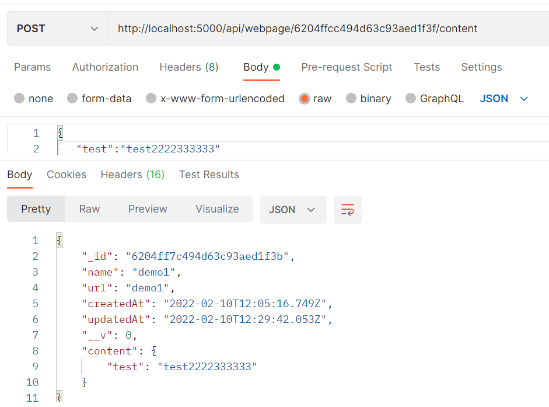549x407 pixels.
Task: Open the Test Results tab
Action: (209, 175)
